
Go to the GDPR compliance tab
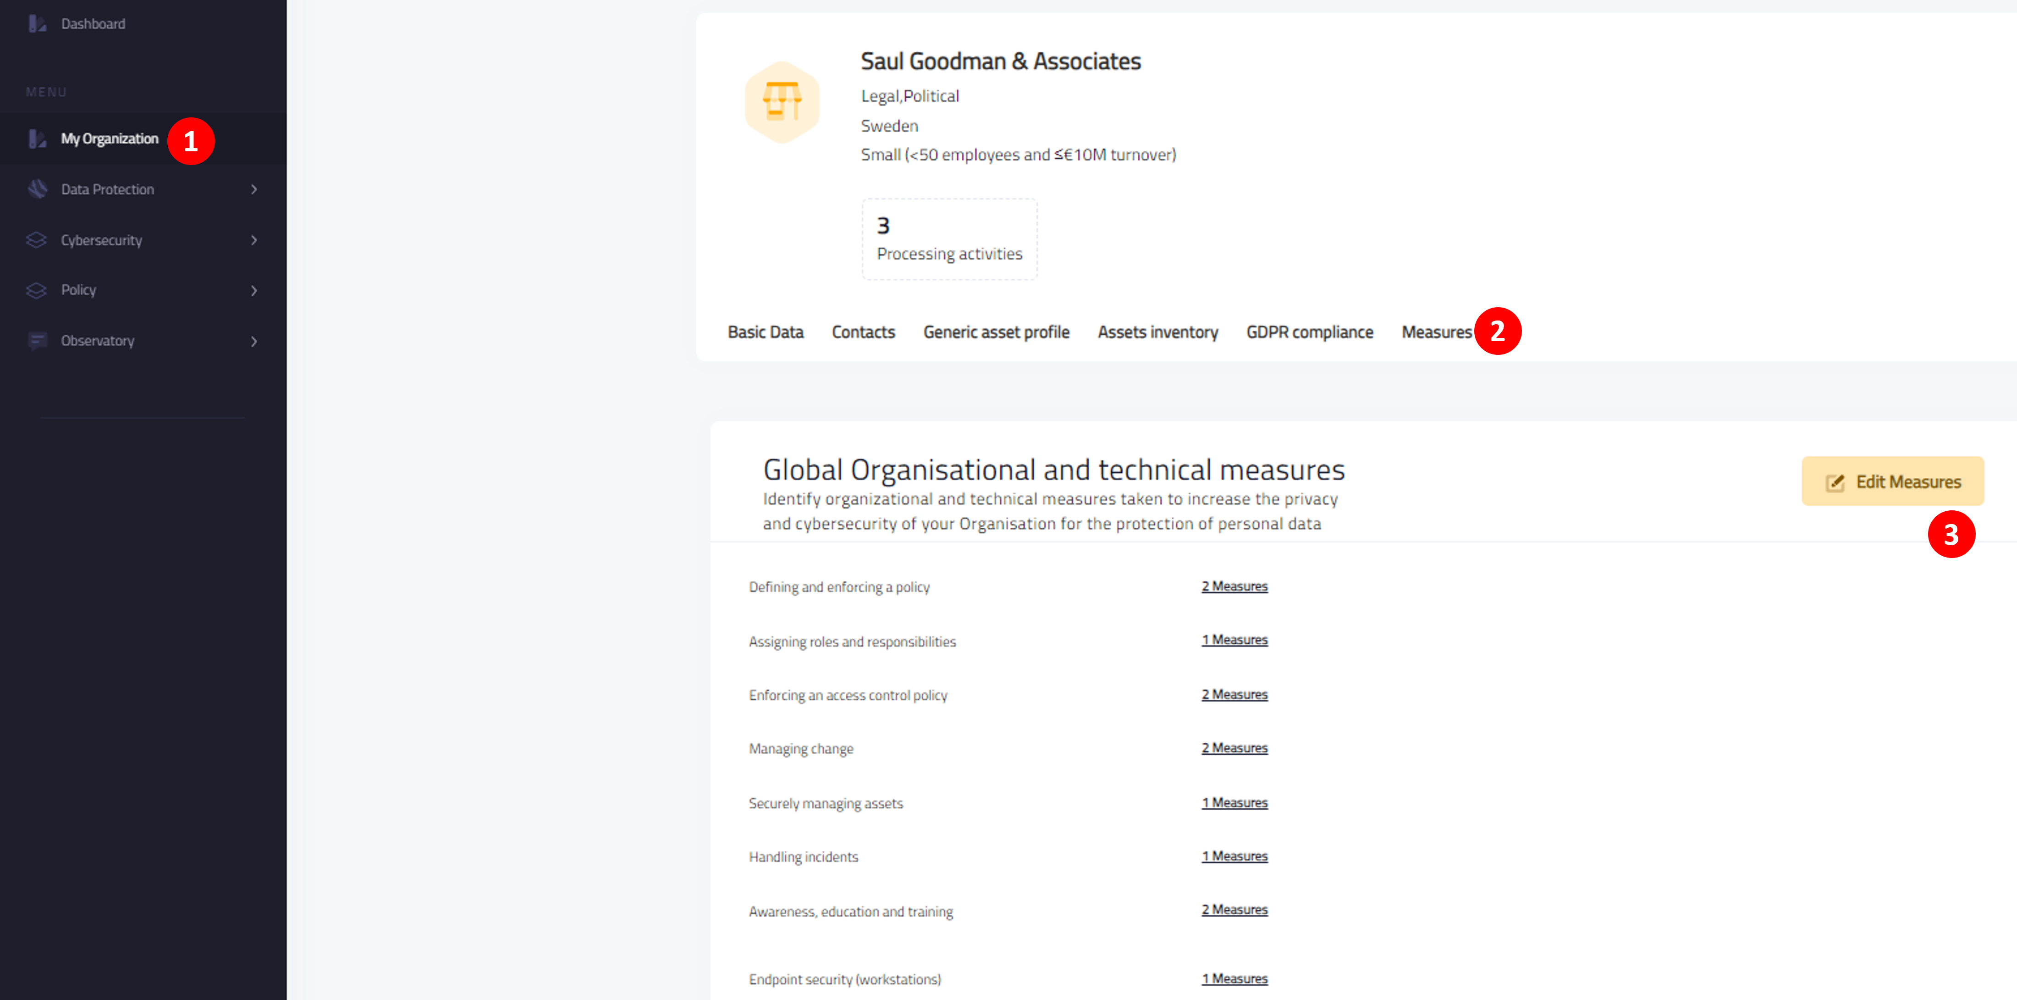(x=1310, y=332)
